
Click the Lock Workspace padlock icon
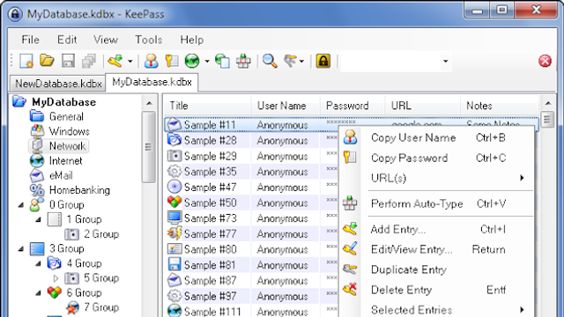click(323, 61)
